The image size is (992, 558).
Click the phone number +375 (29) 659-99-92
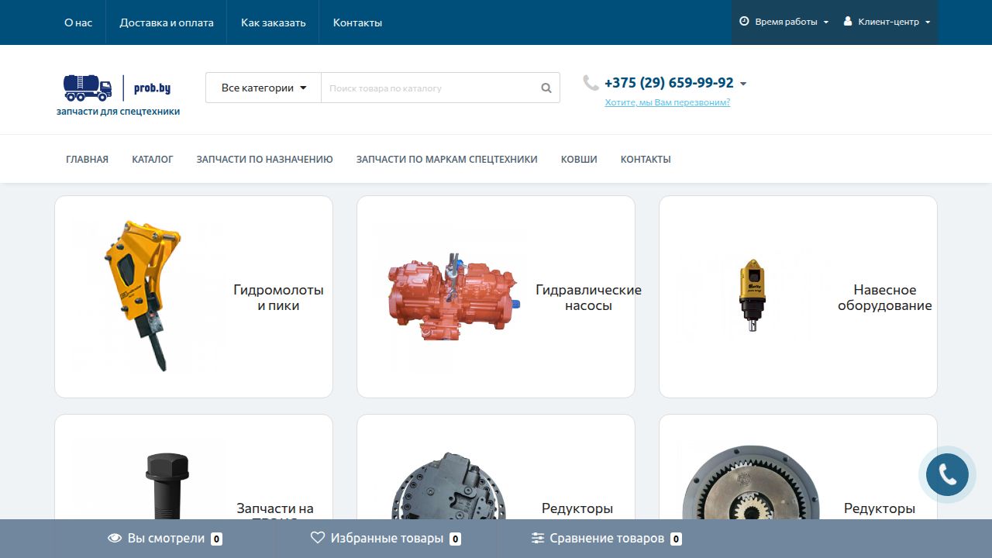669,83
